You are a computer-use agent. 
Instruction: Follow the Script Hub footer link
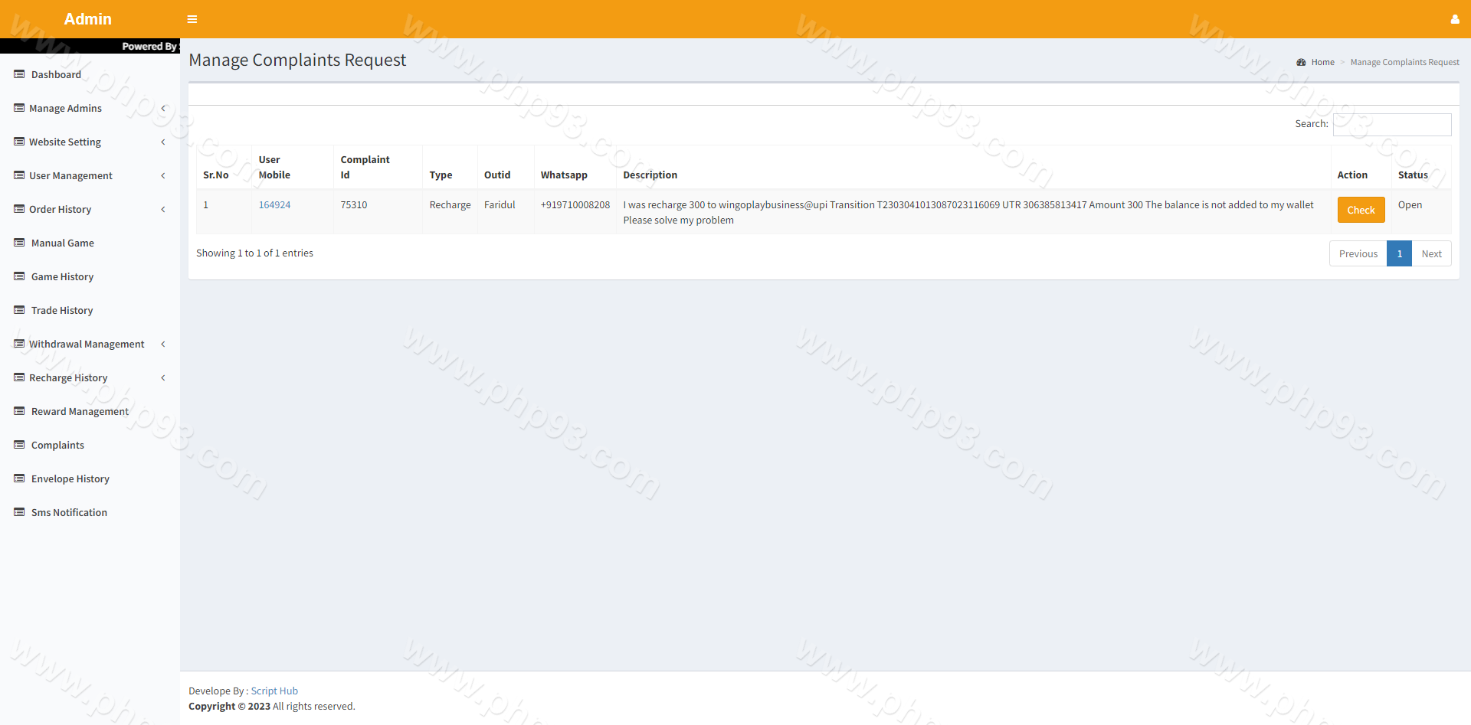coord(274,691)
